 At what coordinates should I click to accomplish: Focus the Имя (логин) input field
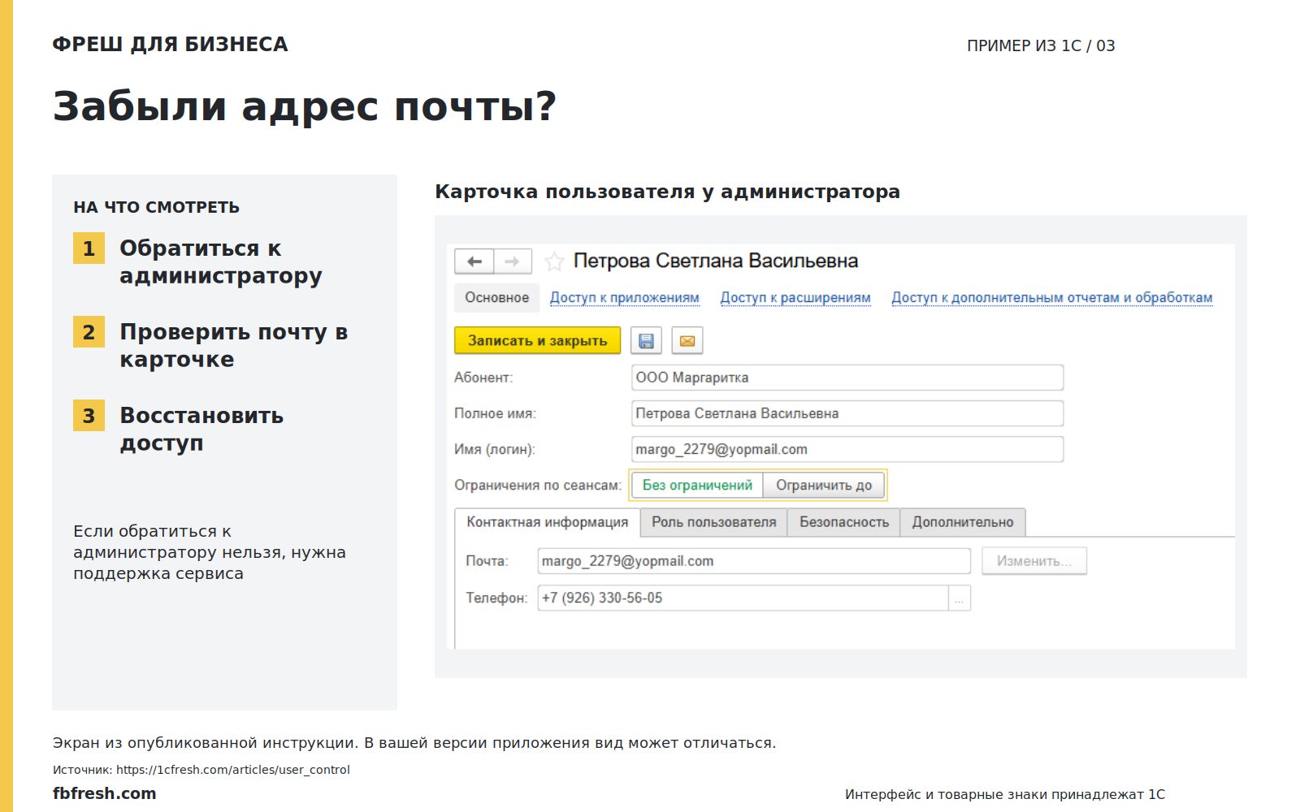tap(847, 449)
